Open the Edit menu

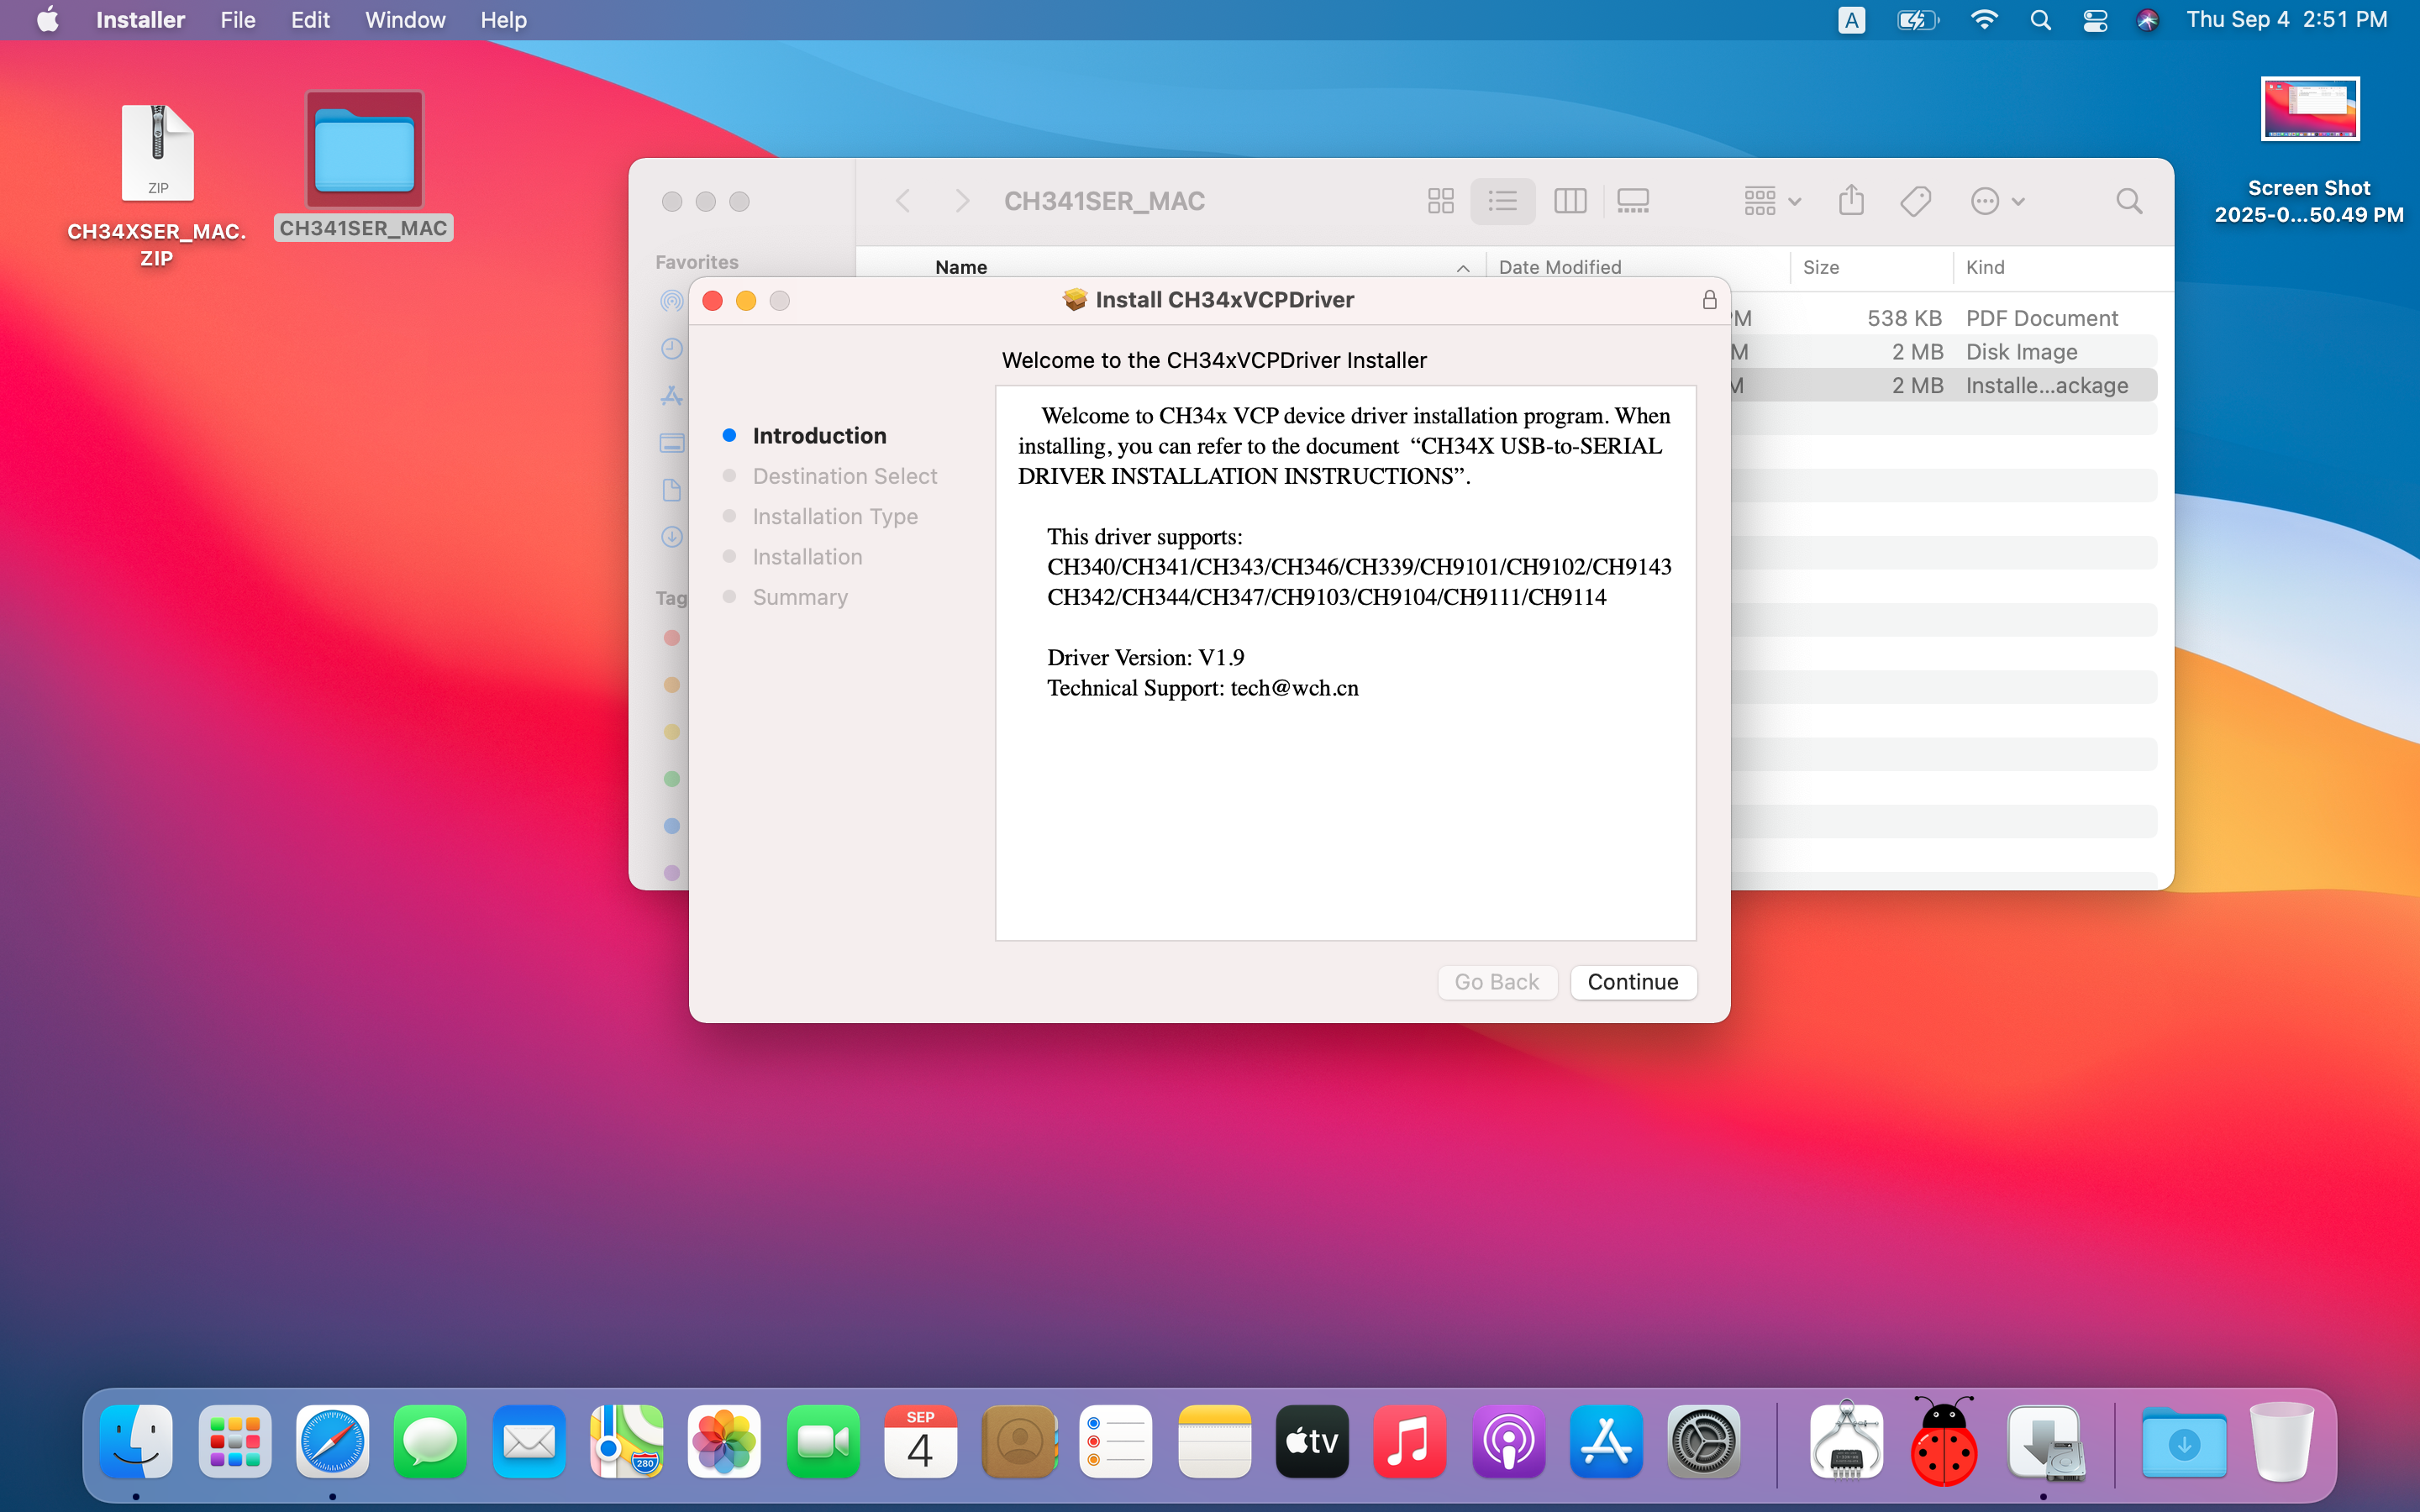tap(310, 20)
